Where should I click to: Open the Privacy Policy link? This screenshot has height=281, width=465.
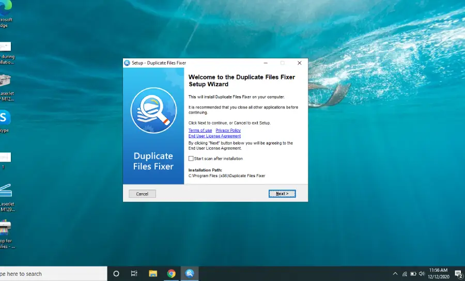(228, 130)
